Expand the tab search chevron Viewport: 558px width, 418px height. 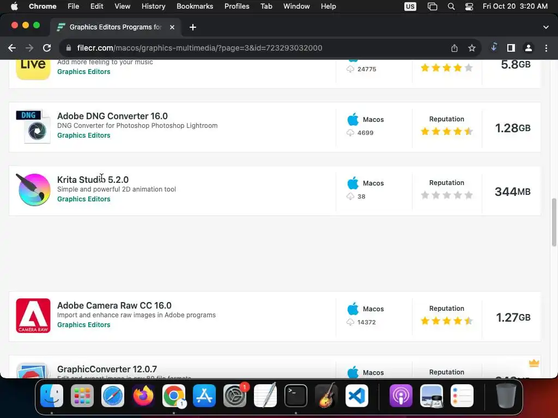click(x=546, y=27)
